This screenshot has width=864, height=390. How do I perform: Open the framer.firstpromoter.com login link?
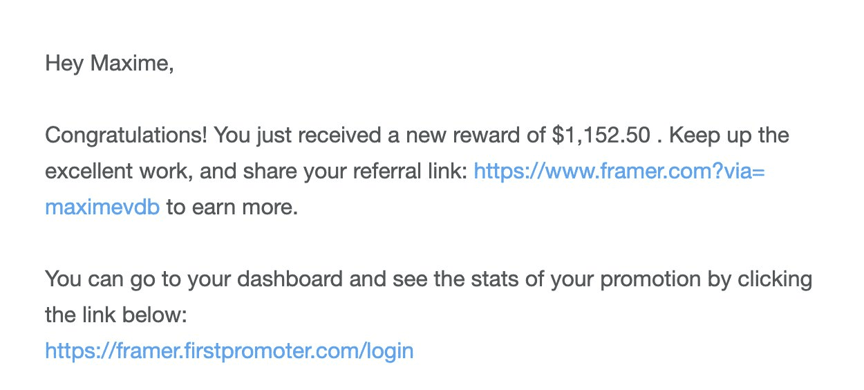click(x=229, y=351)
